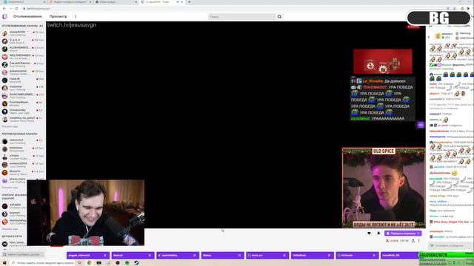The width and height of the screenshot is (474, 266).
Task: Open GUACAMOLEMOL channel in sidebar
Action: click(x=23, y=96)
